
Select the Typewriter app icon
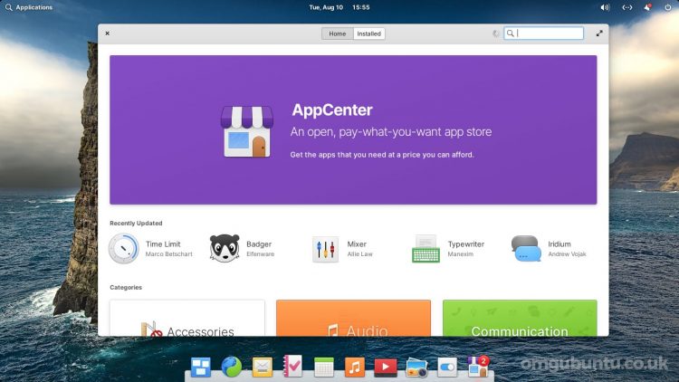coord(426,249)
